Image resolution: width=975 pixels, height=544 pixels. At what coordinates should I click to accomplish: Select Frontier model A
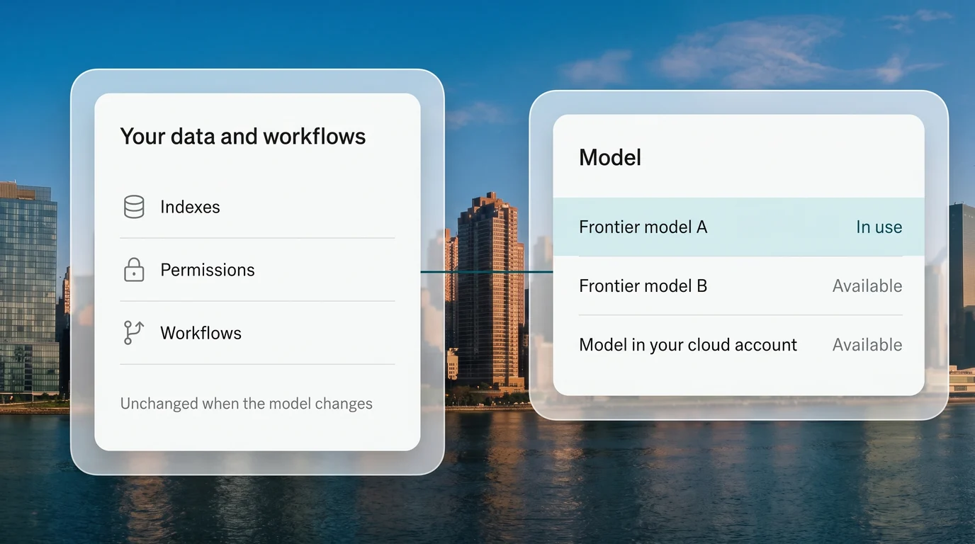pyautogui.click(x=738, y=227)
